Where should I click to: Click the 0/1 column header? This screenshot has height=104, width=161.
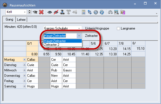[x=32, y=44]
